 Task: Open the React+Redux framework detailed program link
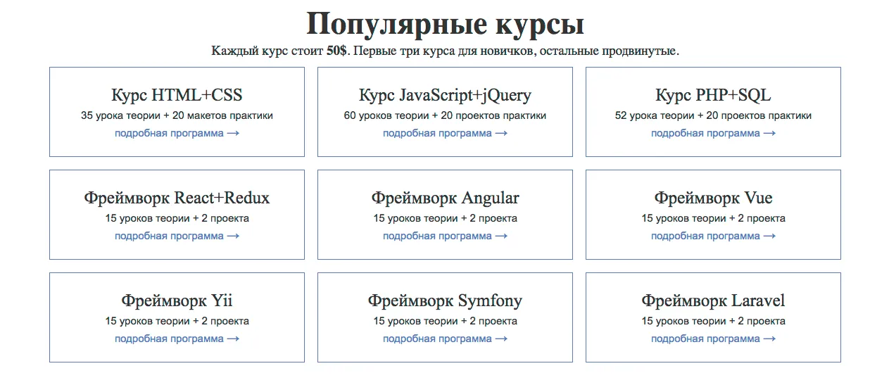177,236
